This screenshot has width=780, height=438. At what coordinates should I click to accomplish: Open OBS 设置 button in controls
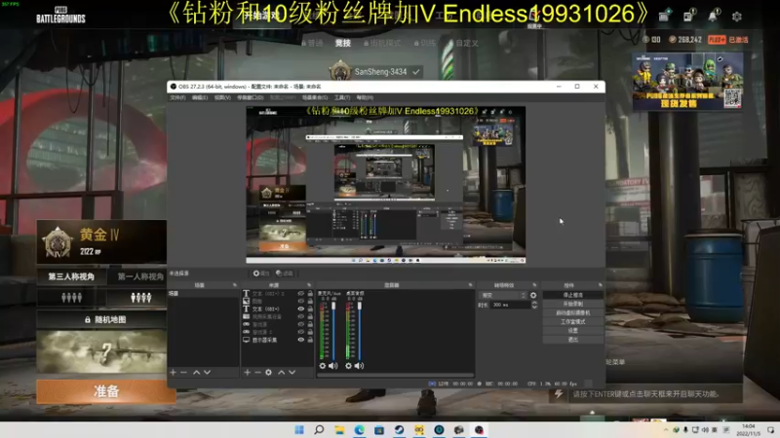[572, 331]
